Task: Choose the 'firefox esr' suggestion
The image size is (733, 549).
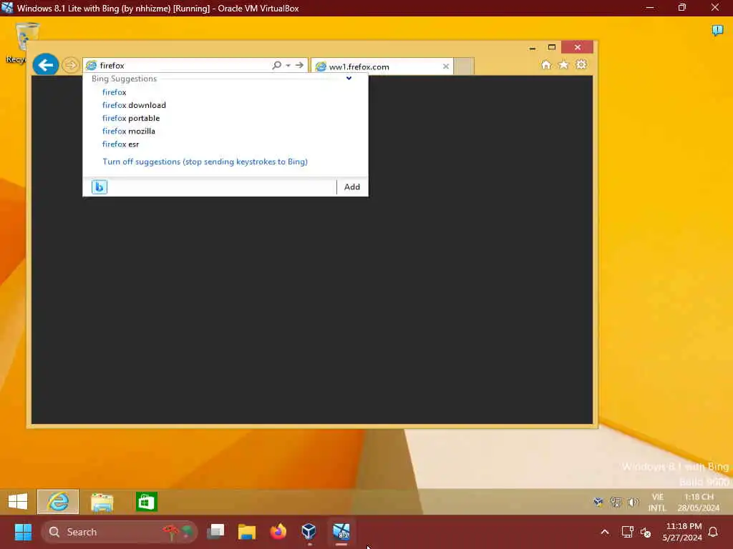Action: 120,144
